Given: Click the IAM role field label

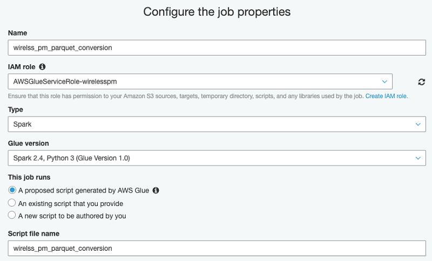Looking at the screenshot, I should point(22,67).
